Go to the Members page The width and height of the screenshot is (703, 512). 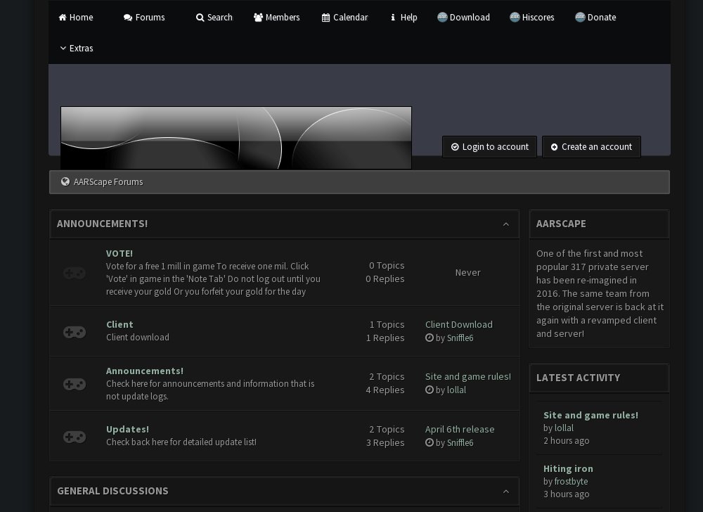tap(276, 18)
